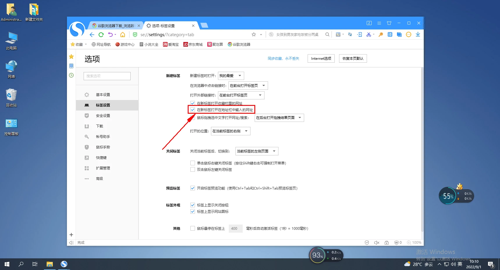Click the settings page vertical scrollbar

pyautogui.click(x=422, y=149)
